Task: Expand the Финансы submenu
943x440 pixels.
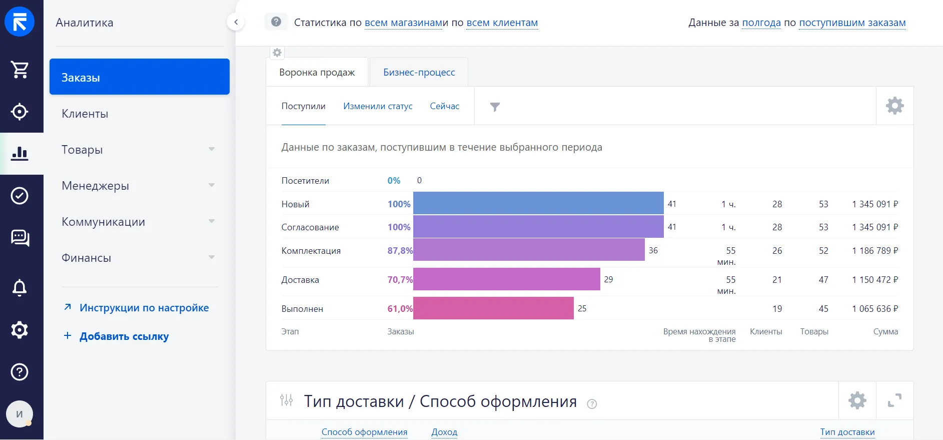Action: [x=212, y=257]
